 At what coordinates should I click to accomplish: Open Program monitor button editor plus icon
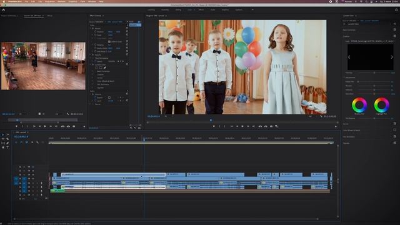pos(336,126)
